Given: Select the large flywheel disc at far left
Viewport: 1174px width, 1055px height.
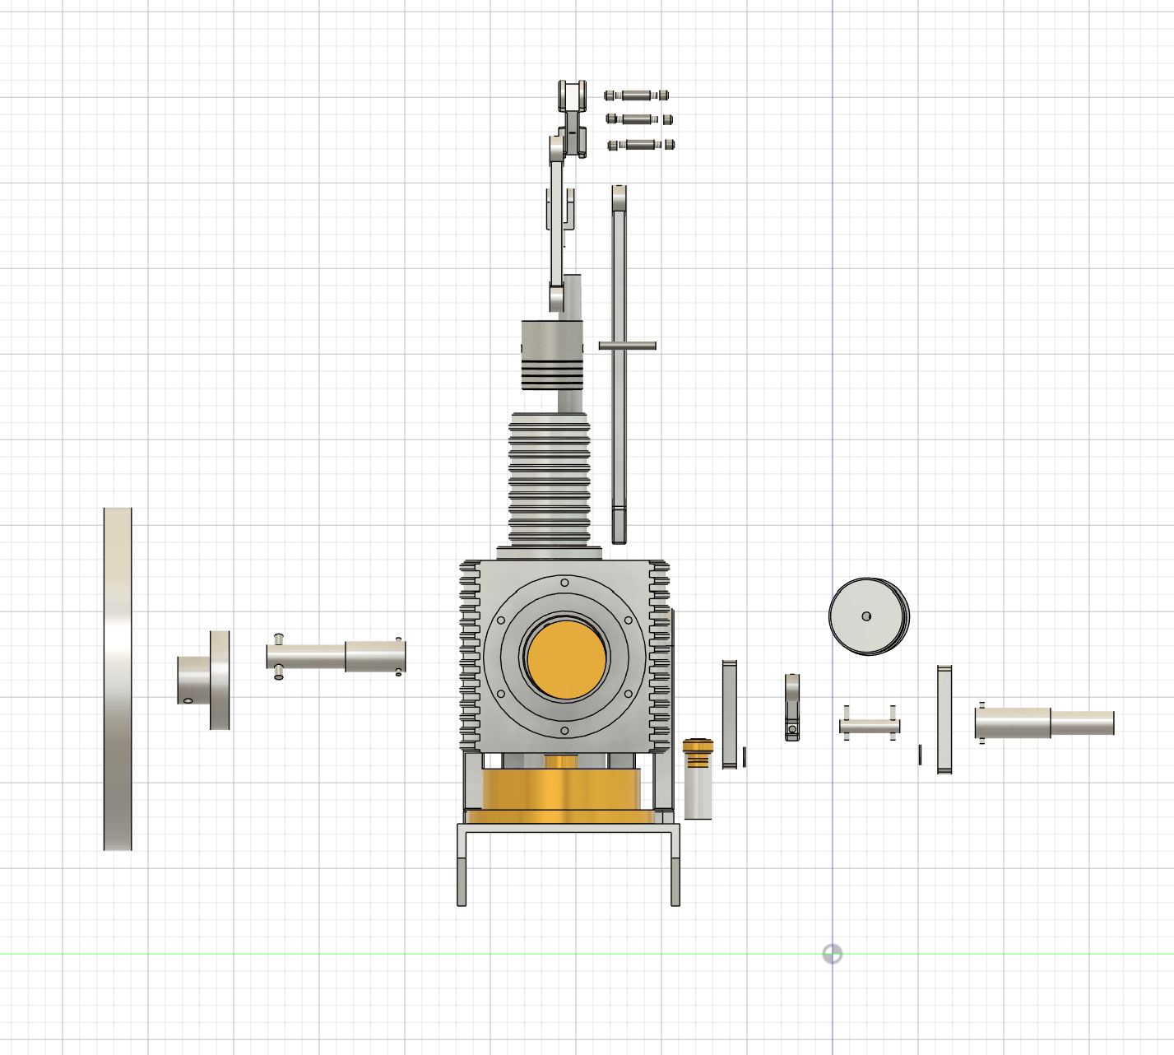Looking at the screenshot, I should pyautogui.click(x=118, y=679).
